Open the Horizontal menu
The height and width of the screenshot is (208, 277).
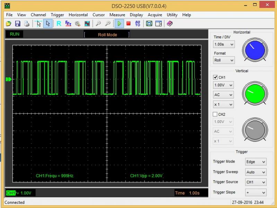(x=78, y=15)
